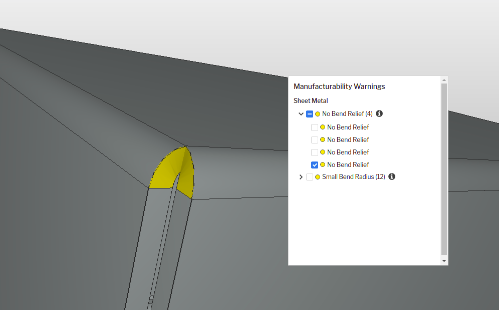The image size is (499, 310).
Task: Click the partially-checked No Bend Relief group checkbox
Action: [x=309, y=113]
